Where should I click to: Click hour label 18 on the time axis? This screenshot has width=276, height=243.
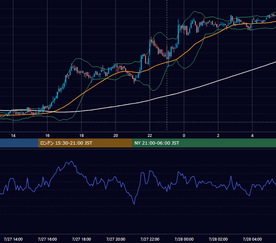(x=82, y=136)
